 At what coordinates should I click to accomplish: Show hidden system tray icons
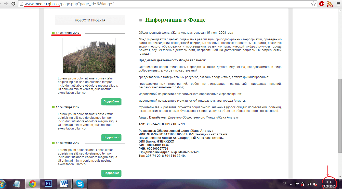(x=291, y=184)
